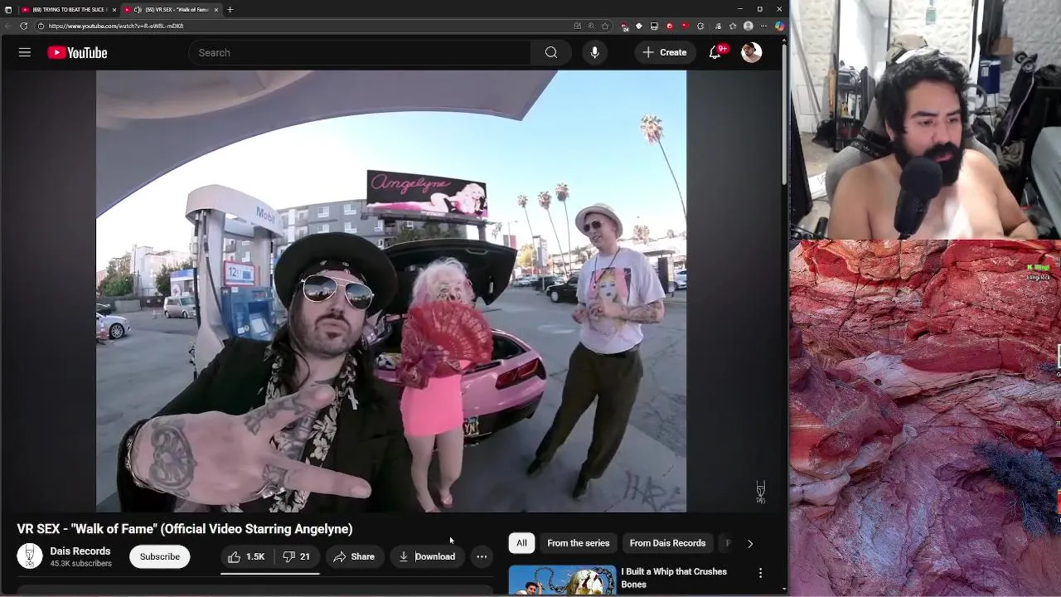The image size is (1061, 597).
Task: Click the YouTube search input field
Action: tap(360, 52)
